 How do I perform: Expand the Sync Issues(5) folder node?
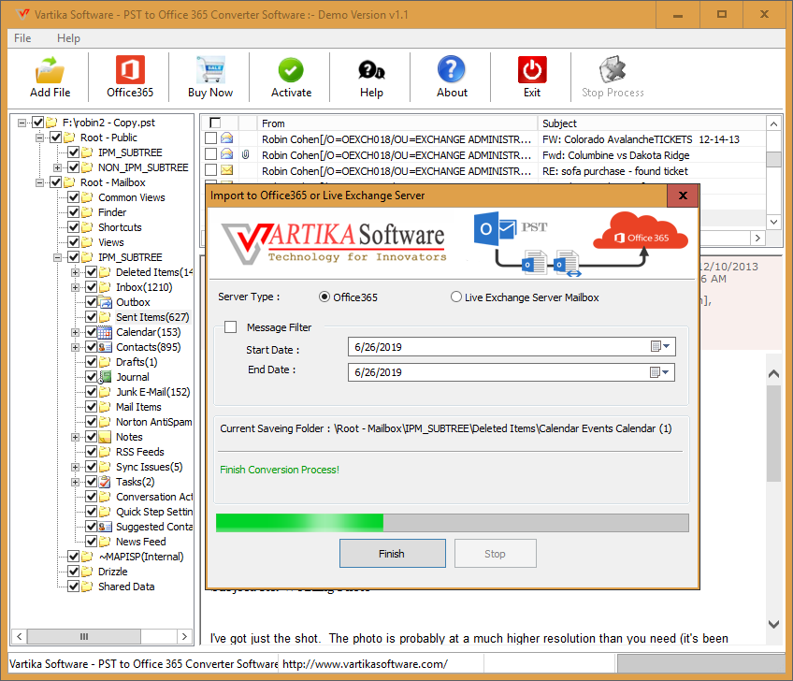[x=76, y=467]
